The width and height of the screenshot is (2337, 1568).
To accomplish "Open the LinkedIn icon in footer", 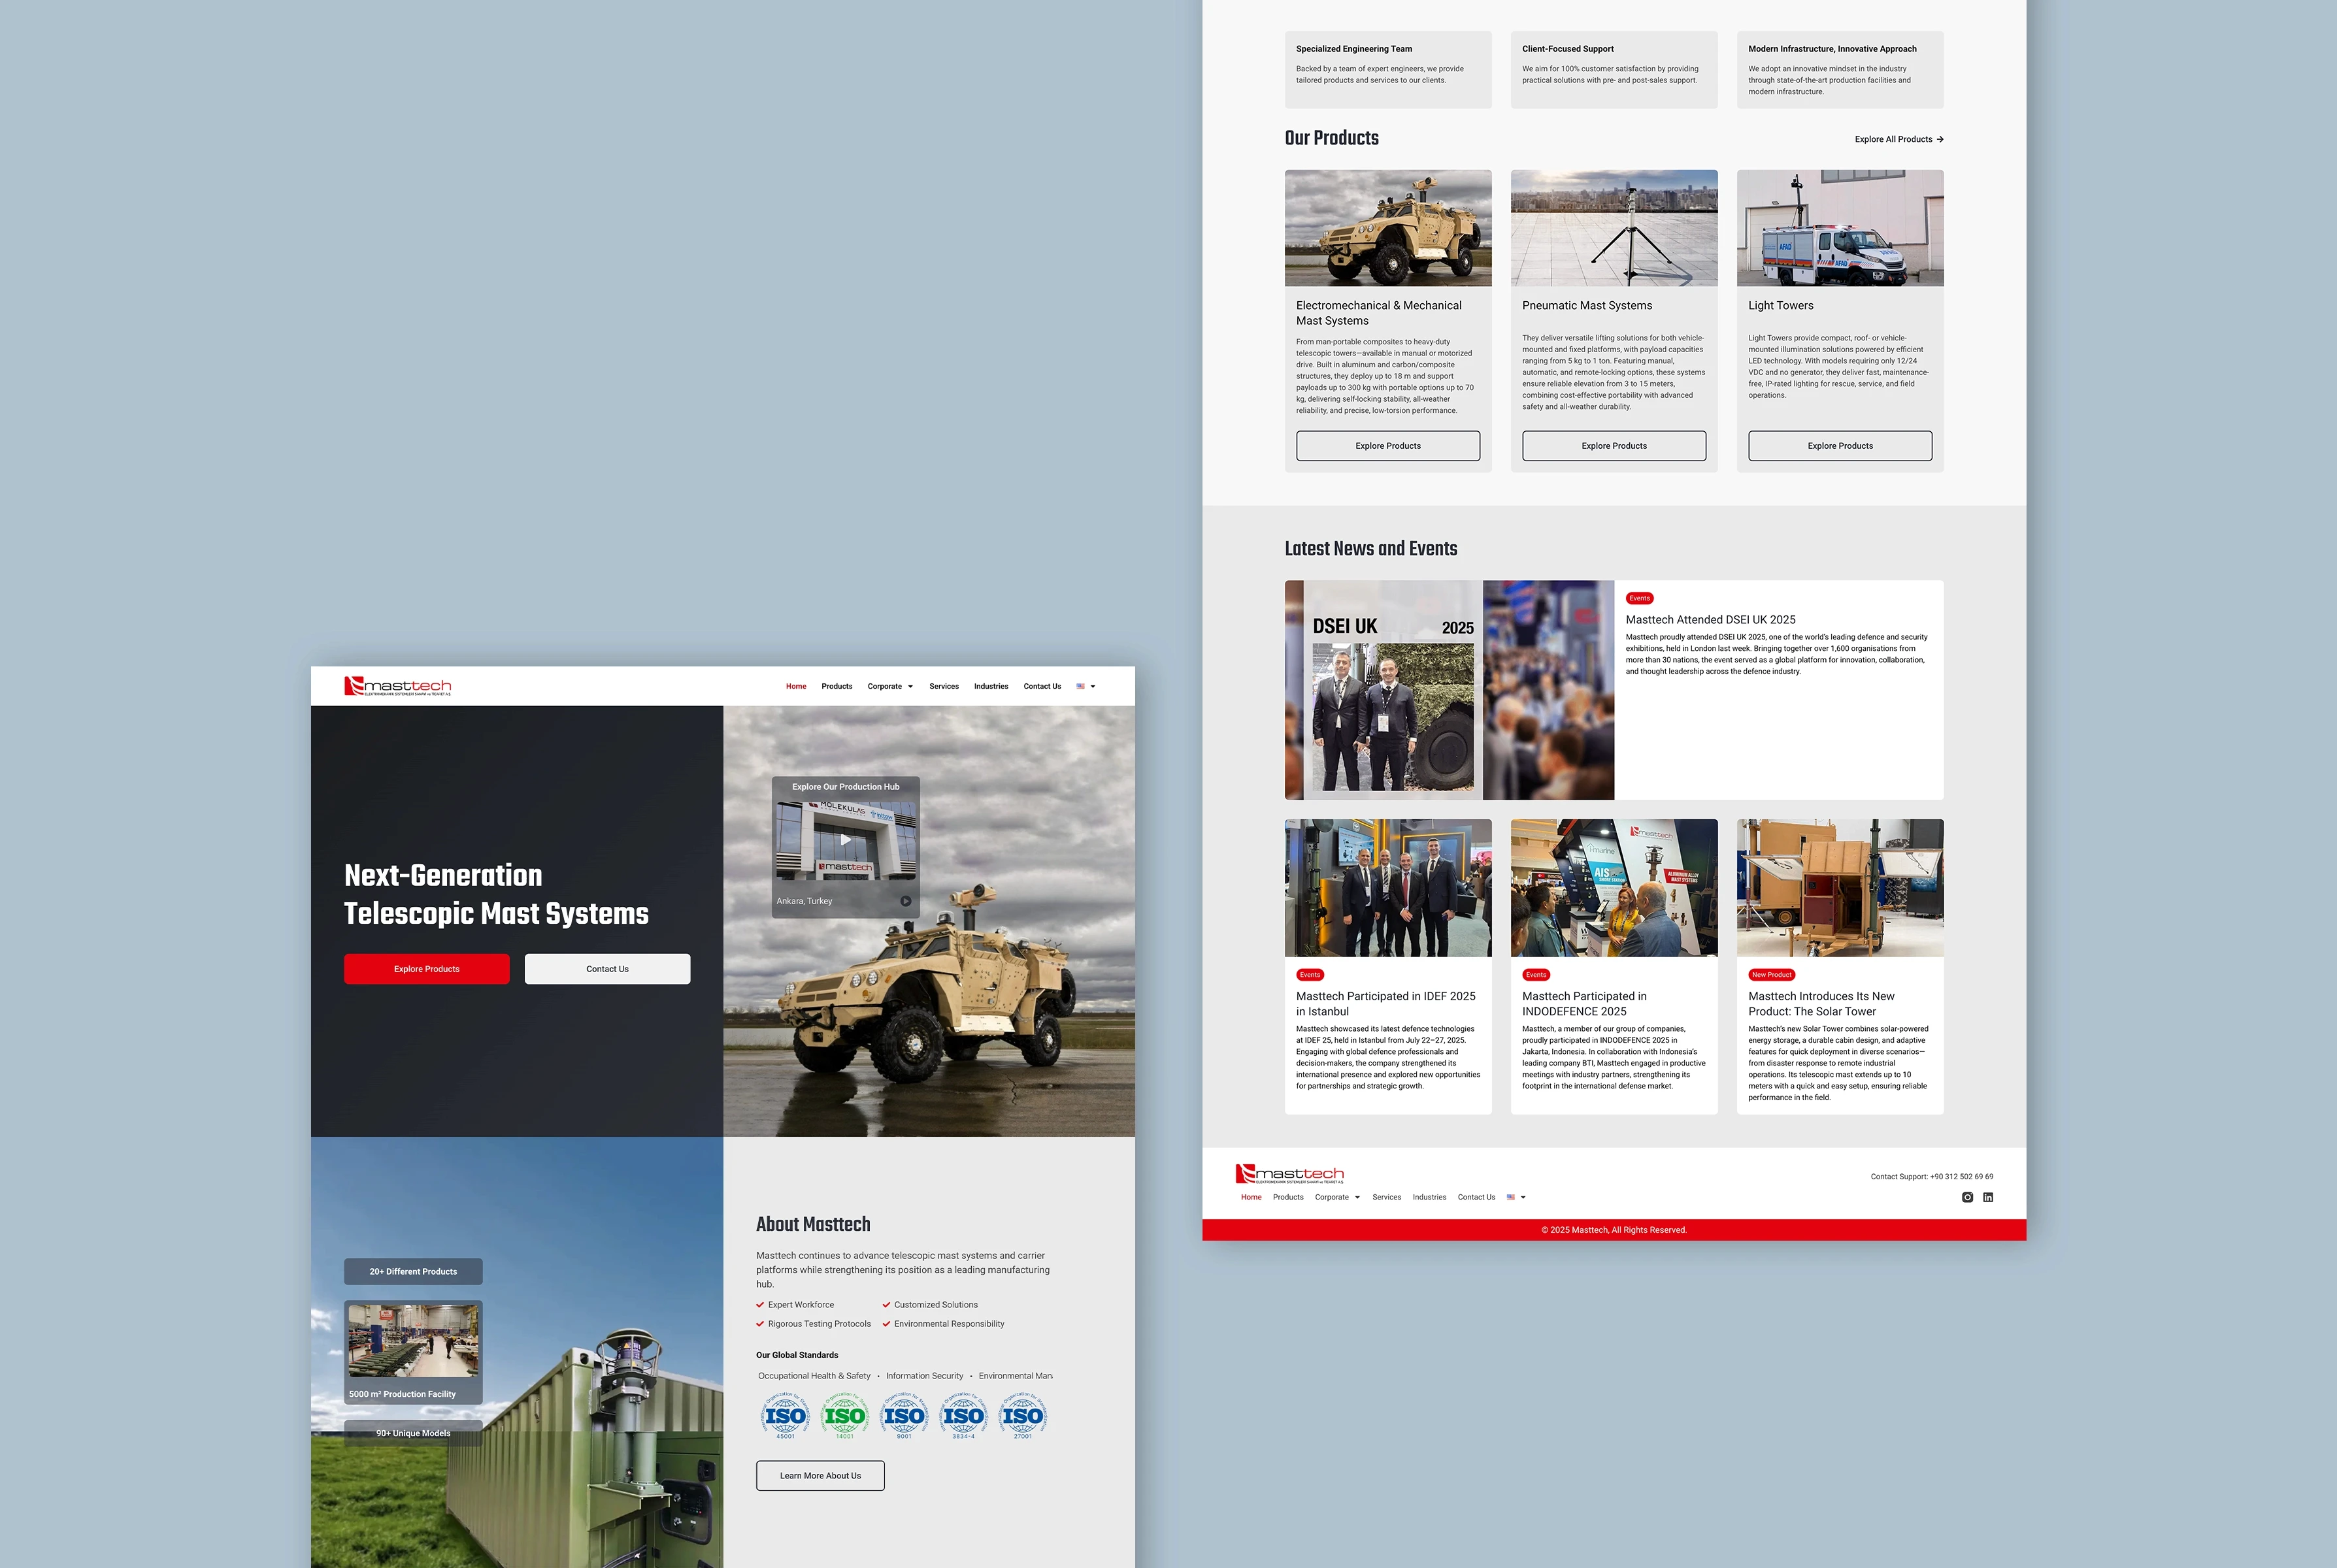I will click(1988, 1197).
